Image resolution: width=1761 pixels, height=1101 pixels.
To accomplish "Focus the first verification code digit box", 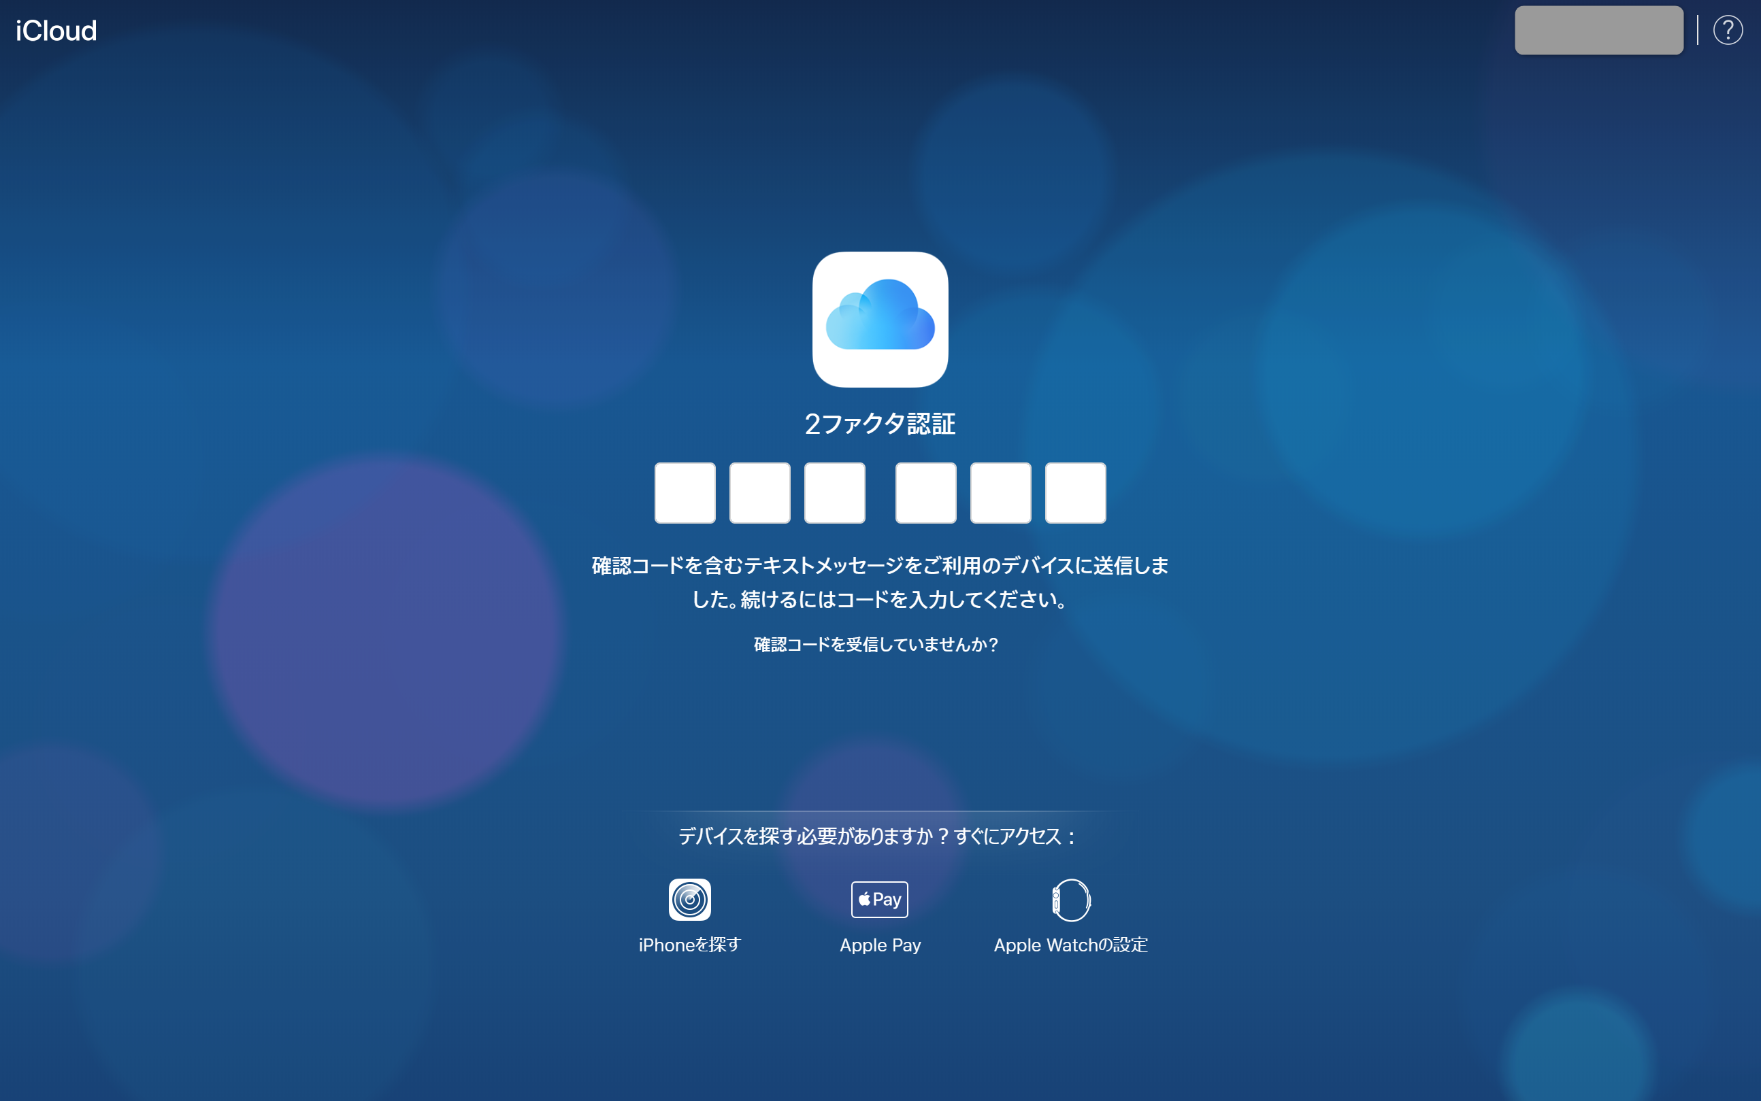I will tap(685, 493).
